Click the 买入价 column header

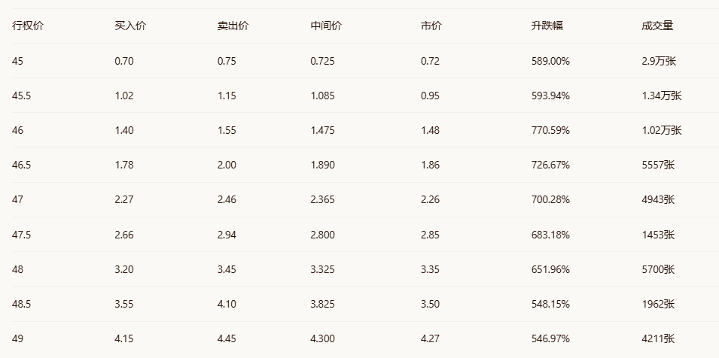pos(130,26)
